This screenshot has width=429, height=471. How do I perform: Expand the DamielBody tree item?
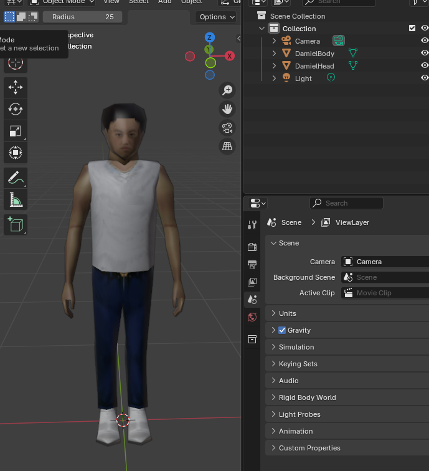[x=274, y=53]
